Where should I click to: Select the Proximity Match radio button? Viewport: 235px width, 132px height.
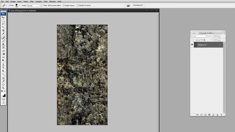[x=49, y=5]
